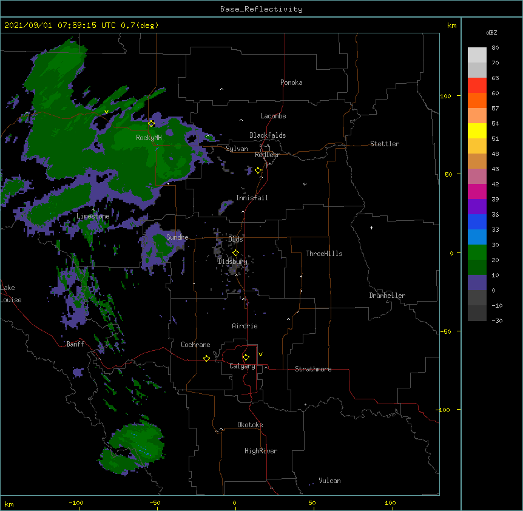Click the yellow diamond marker south of RedDeer
The width and height of the screenshot is (523, 511).
point(258,171)
